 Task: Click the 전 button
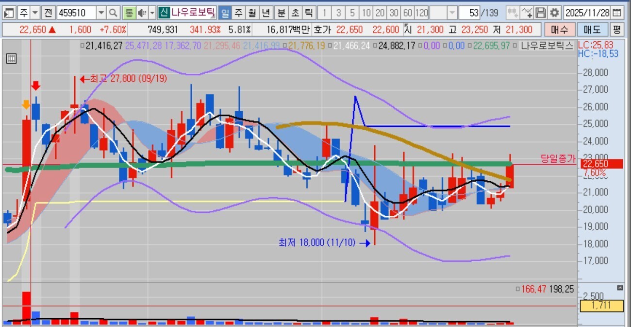(x=48, y=13)
